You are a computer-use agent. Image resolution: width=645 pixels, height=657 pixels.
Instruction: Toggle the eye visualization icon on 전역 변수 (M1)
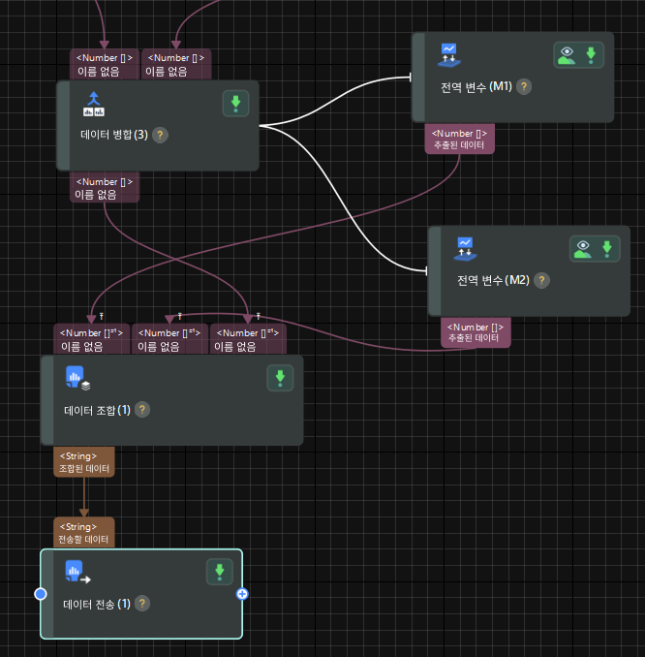pos(567,55)
